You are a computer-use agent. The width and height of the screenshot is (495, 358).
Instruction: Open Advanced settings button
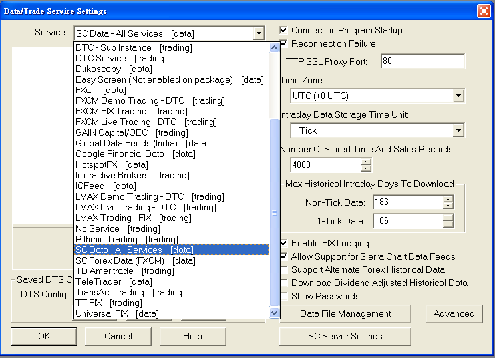(x=454, y=314)
